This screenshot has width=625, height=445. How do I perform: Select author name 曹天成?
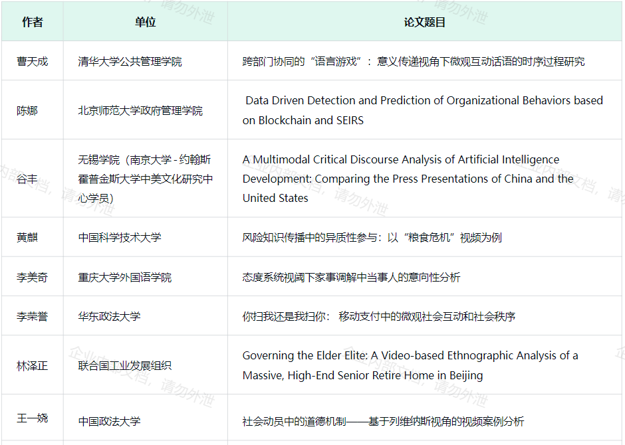32,61
